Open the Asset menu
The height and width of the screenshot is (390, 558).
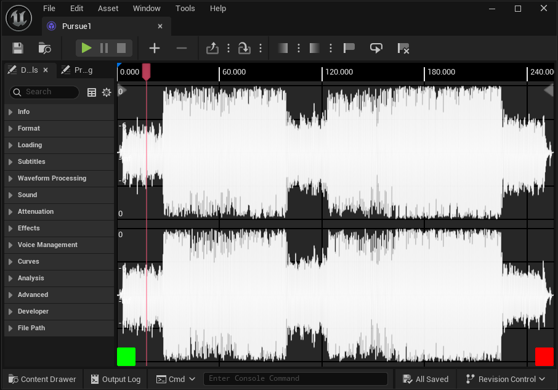click(108, 9)
